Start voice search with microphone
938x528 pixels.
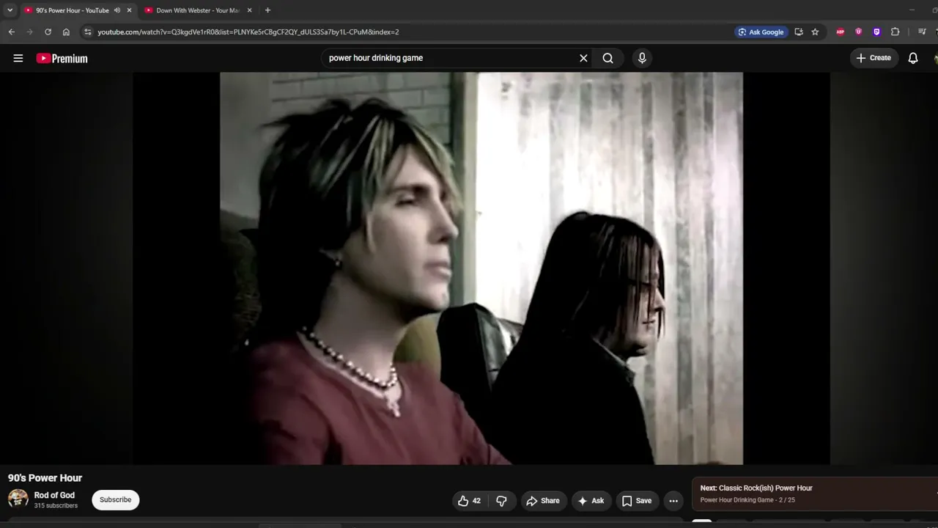pos(642,58)
